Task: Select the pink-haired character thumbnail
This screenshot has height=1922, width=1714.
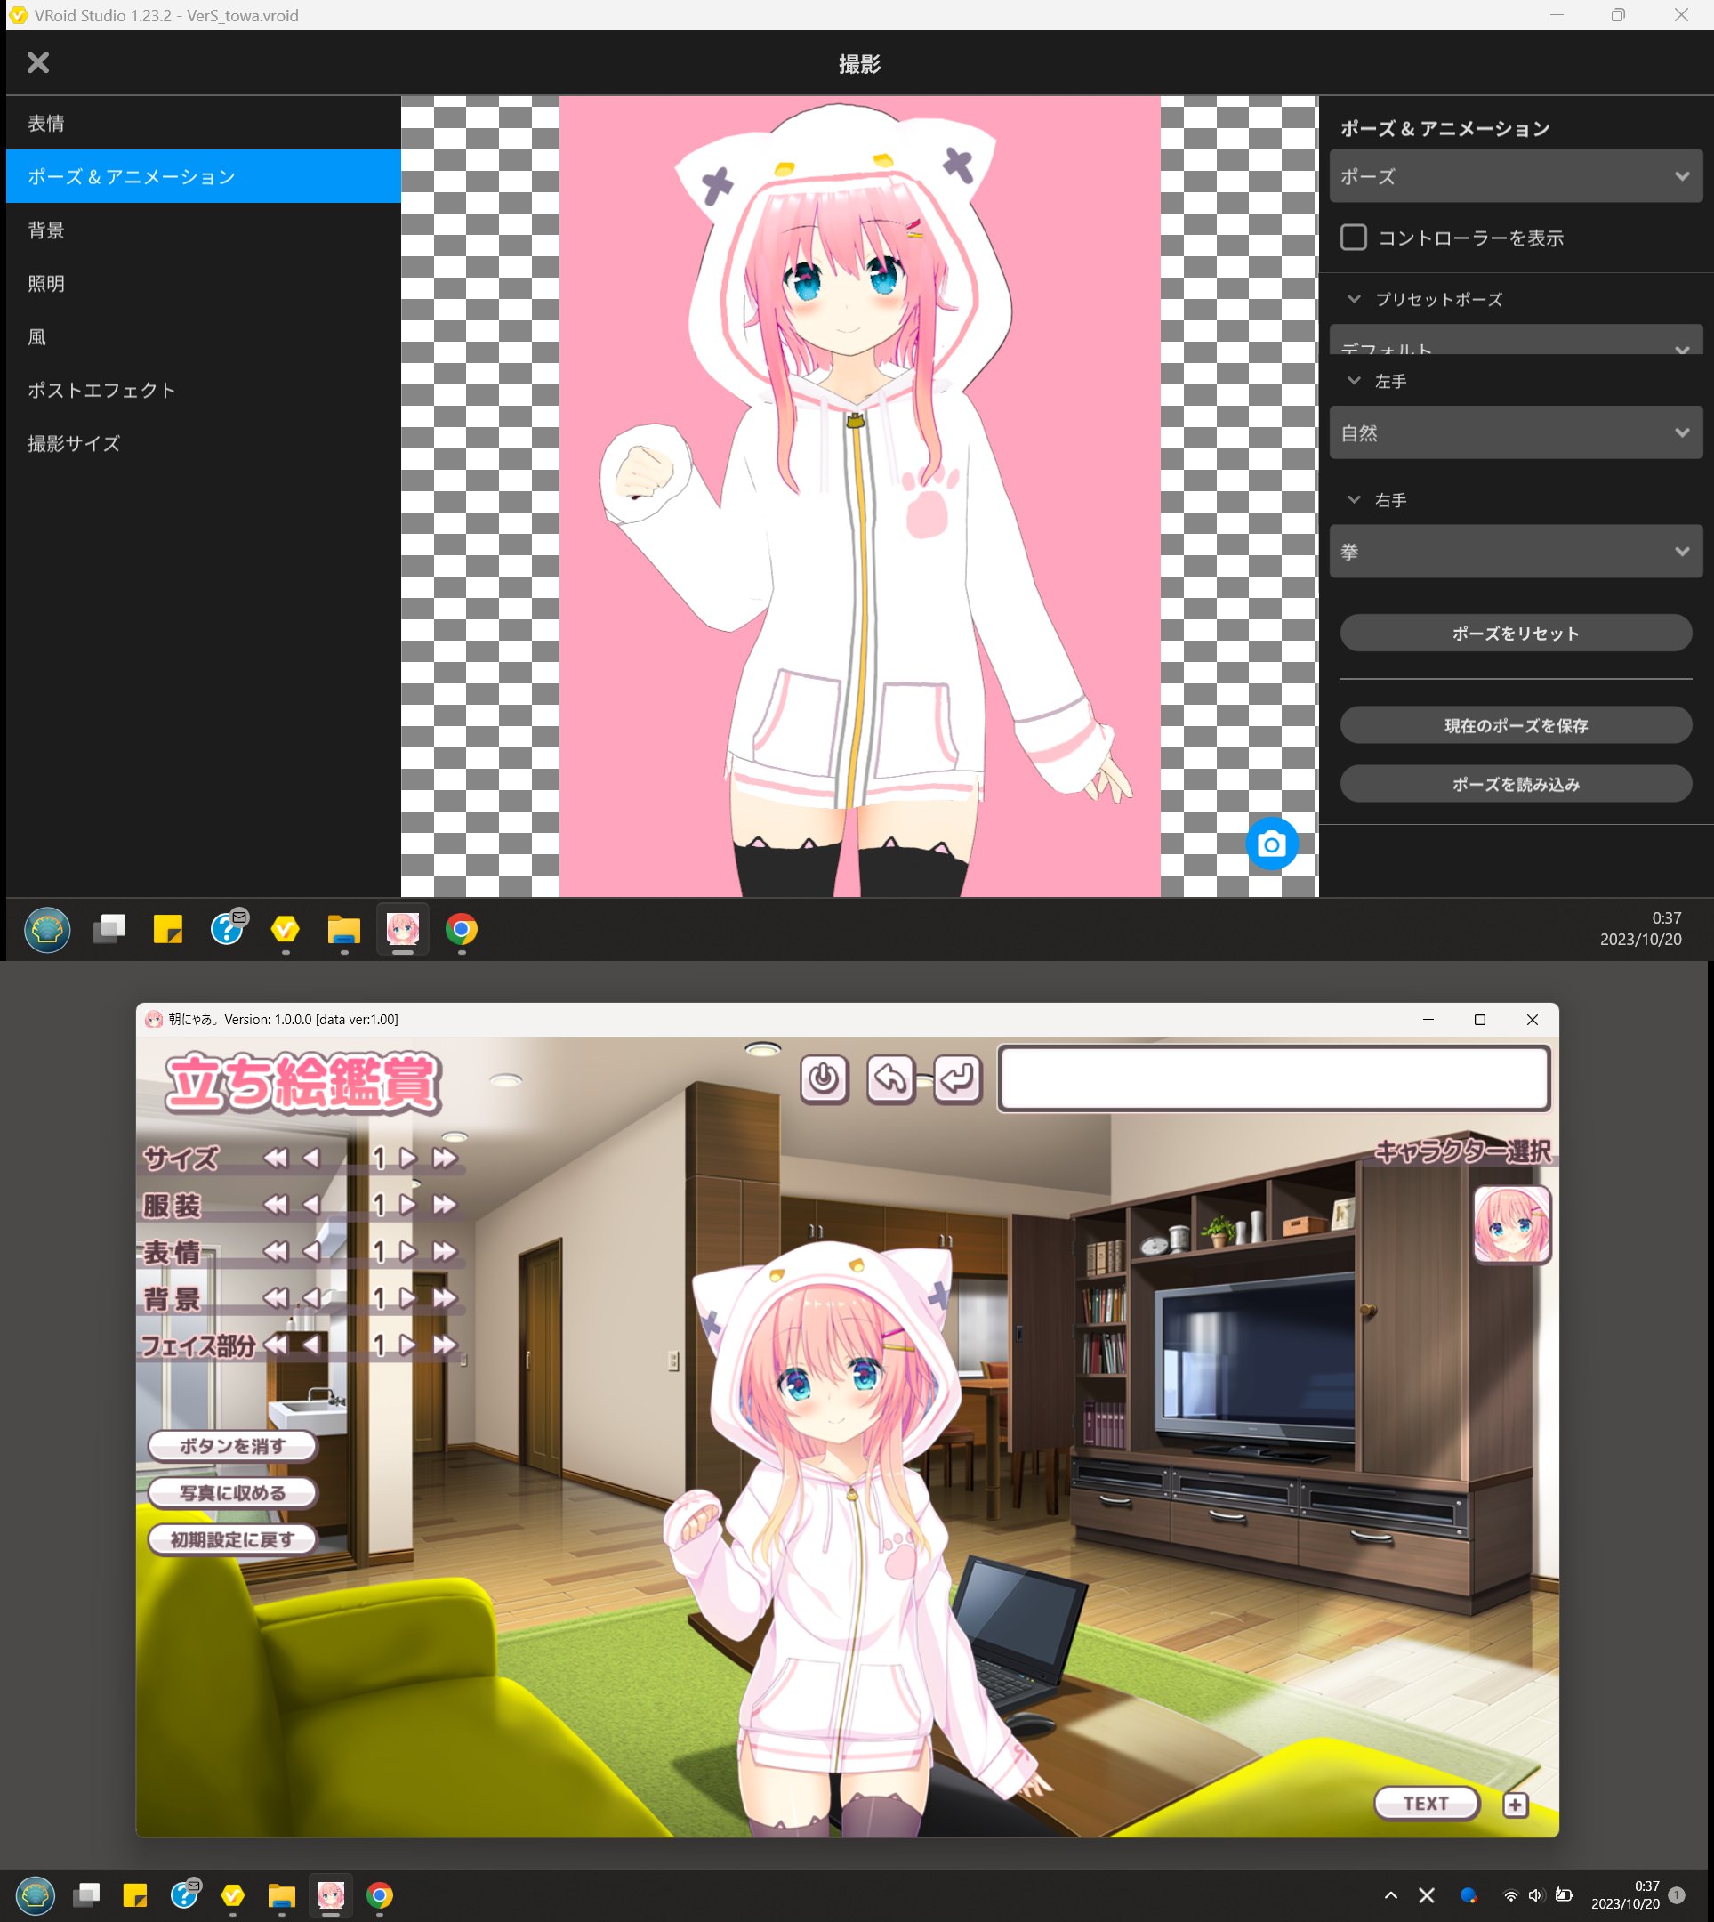Action: [1511, 1223]
